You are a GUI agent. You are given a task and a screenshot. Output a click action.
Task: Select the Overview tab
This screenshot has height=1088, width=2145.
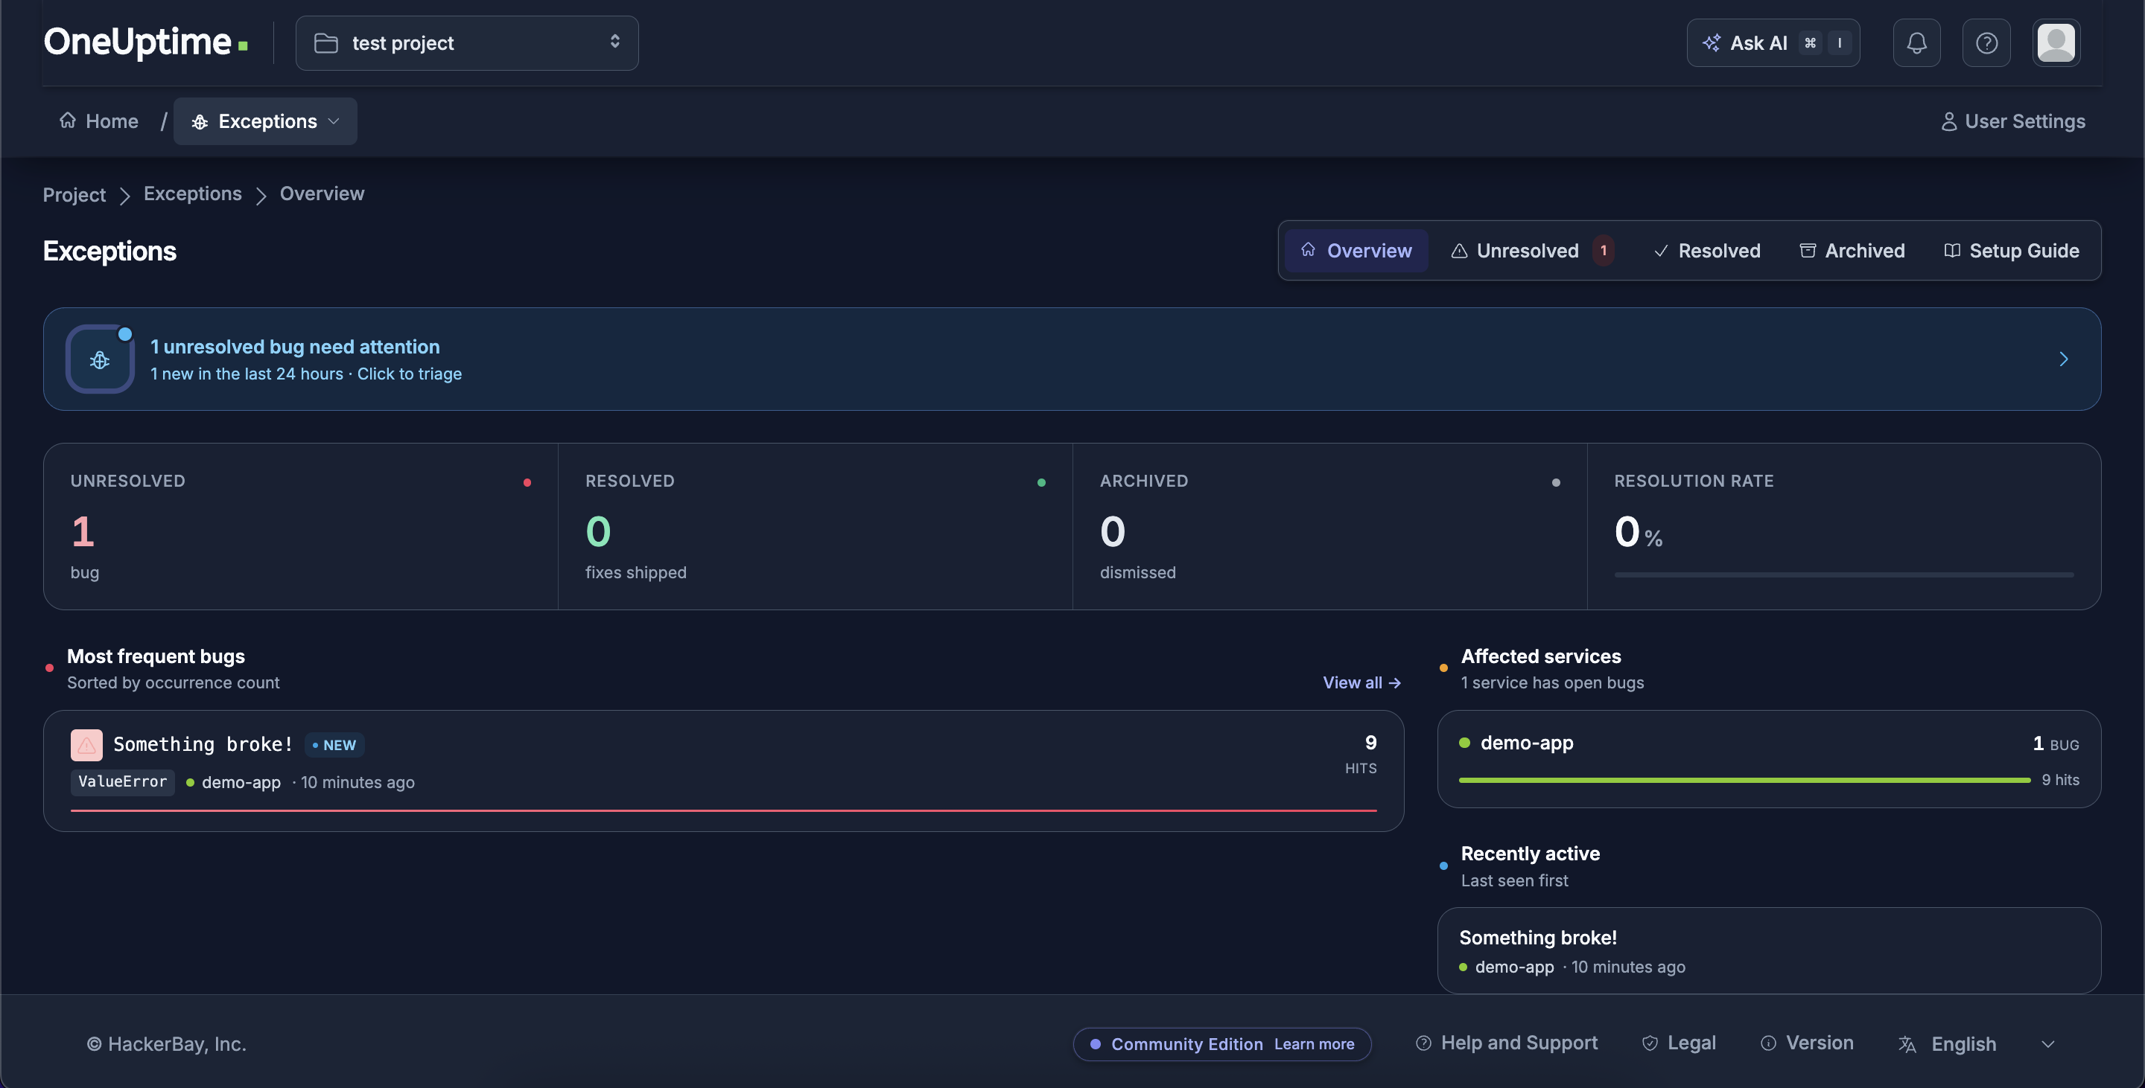pos(1356,250)
